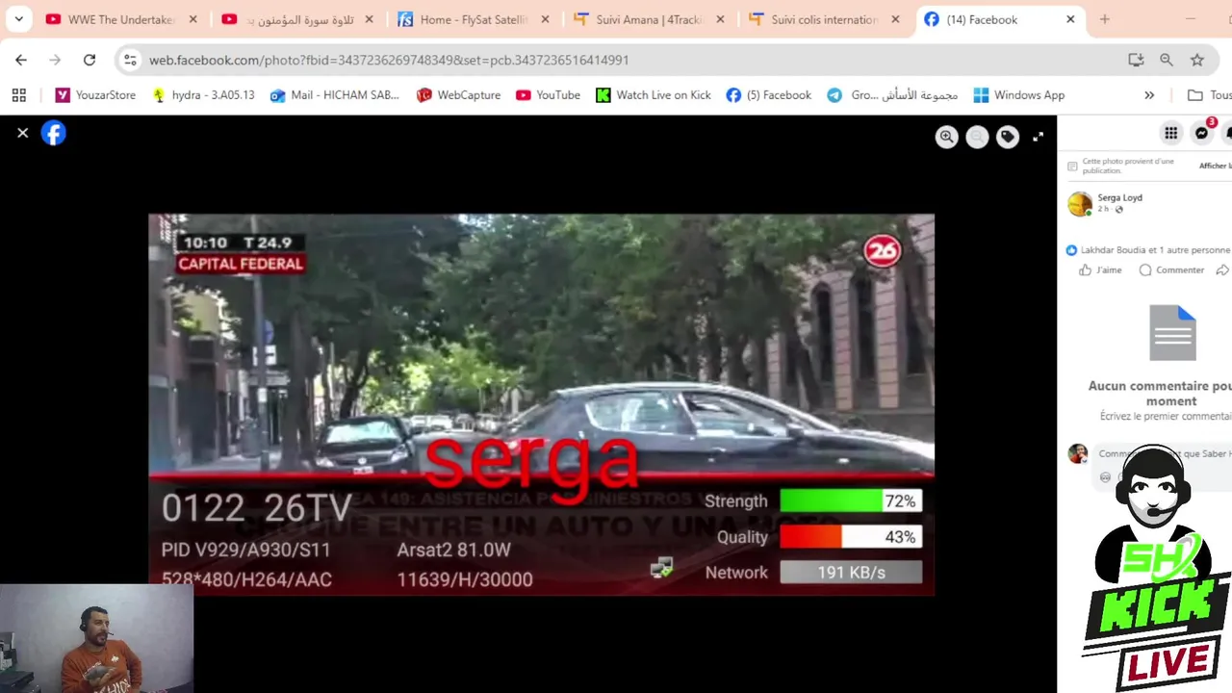Click the zoom out magnifier icon
This screenshot has height=693, width=1232.
coord(977,138)
